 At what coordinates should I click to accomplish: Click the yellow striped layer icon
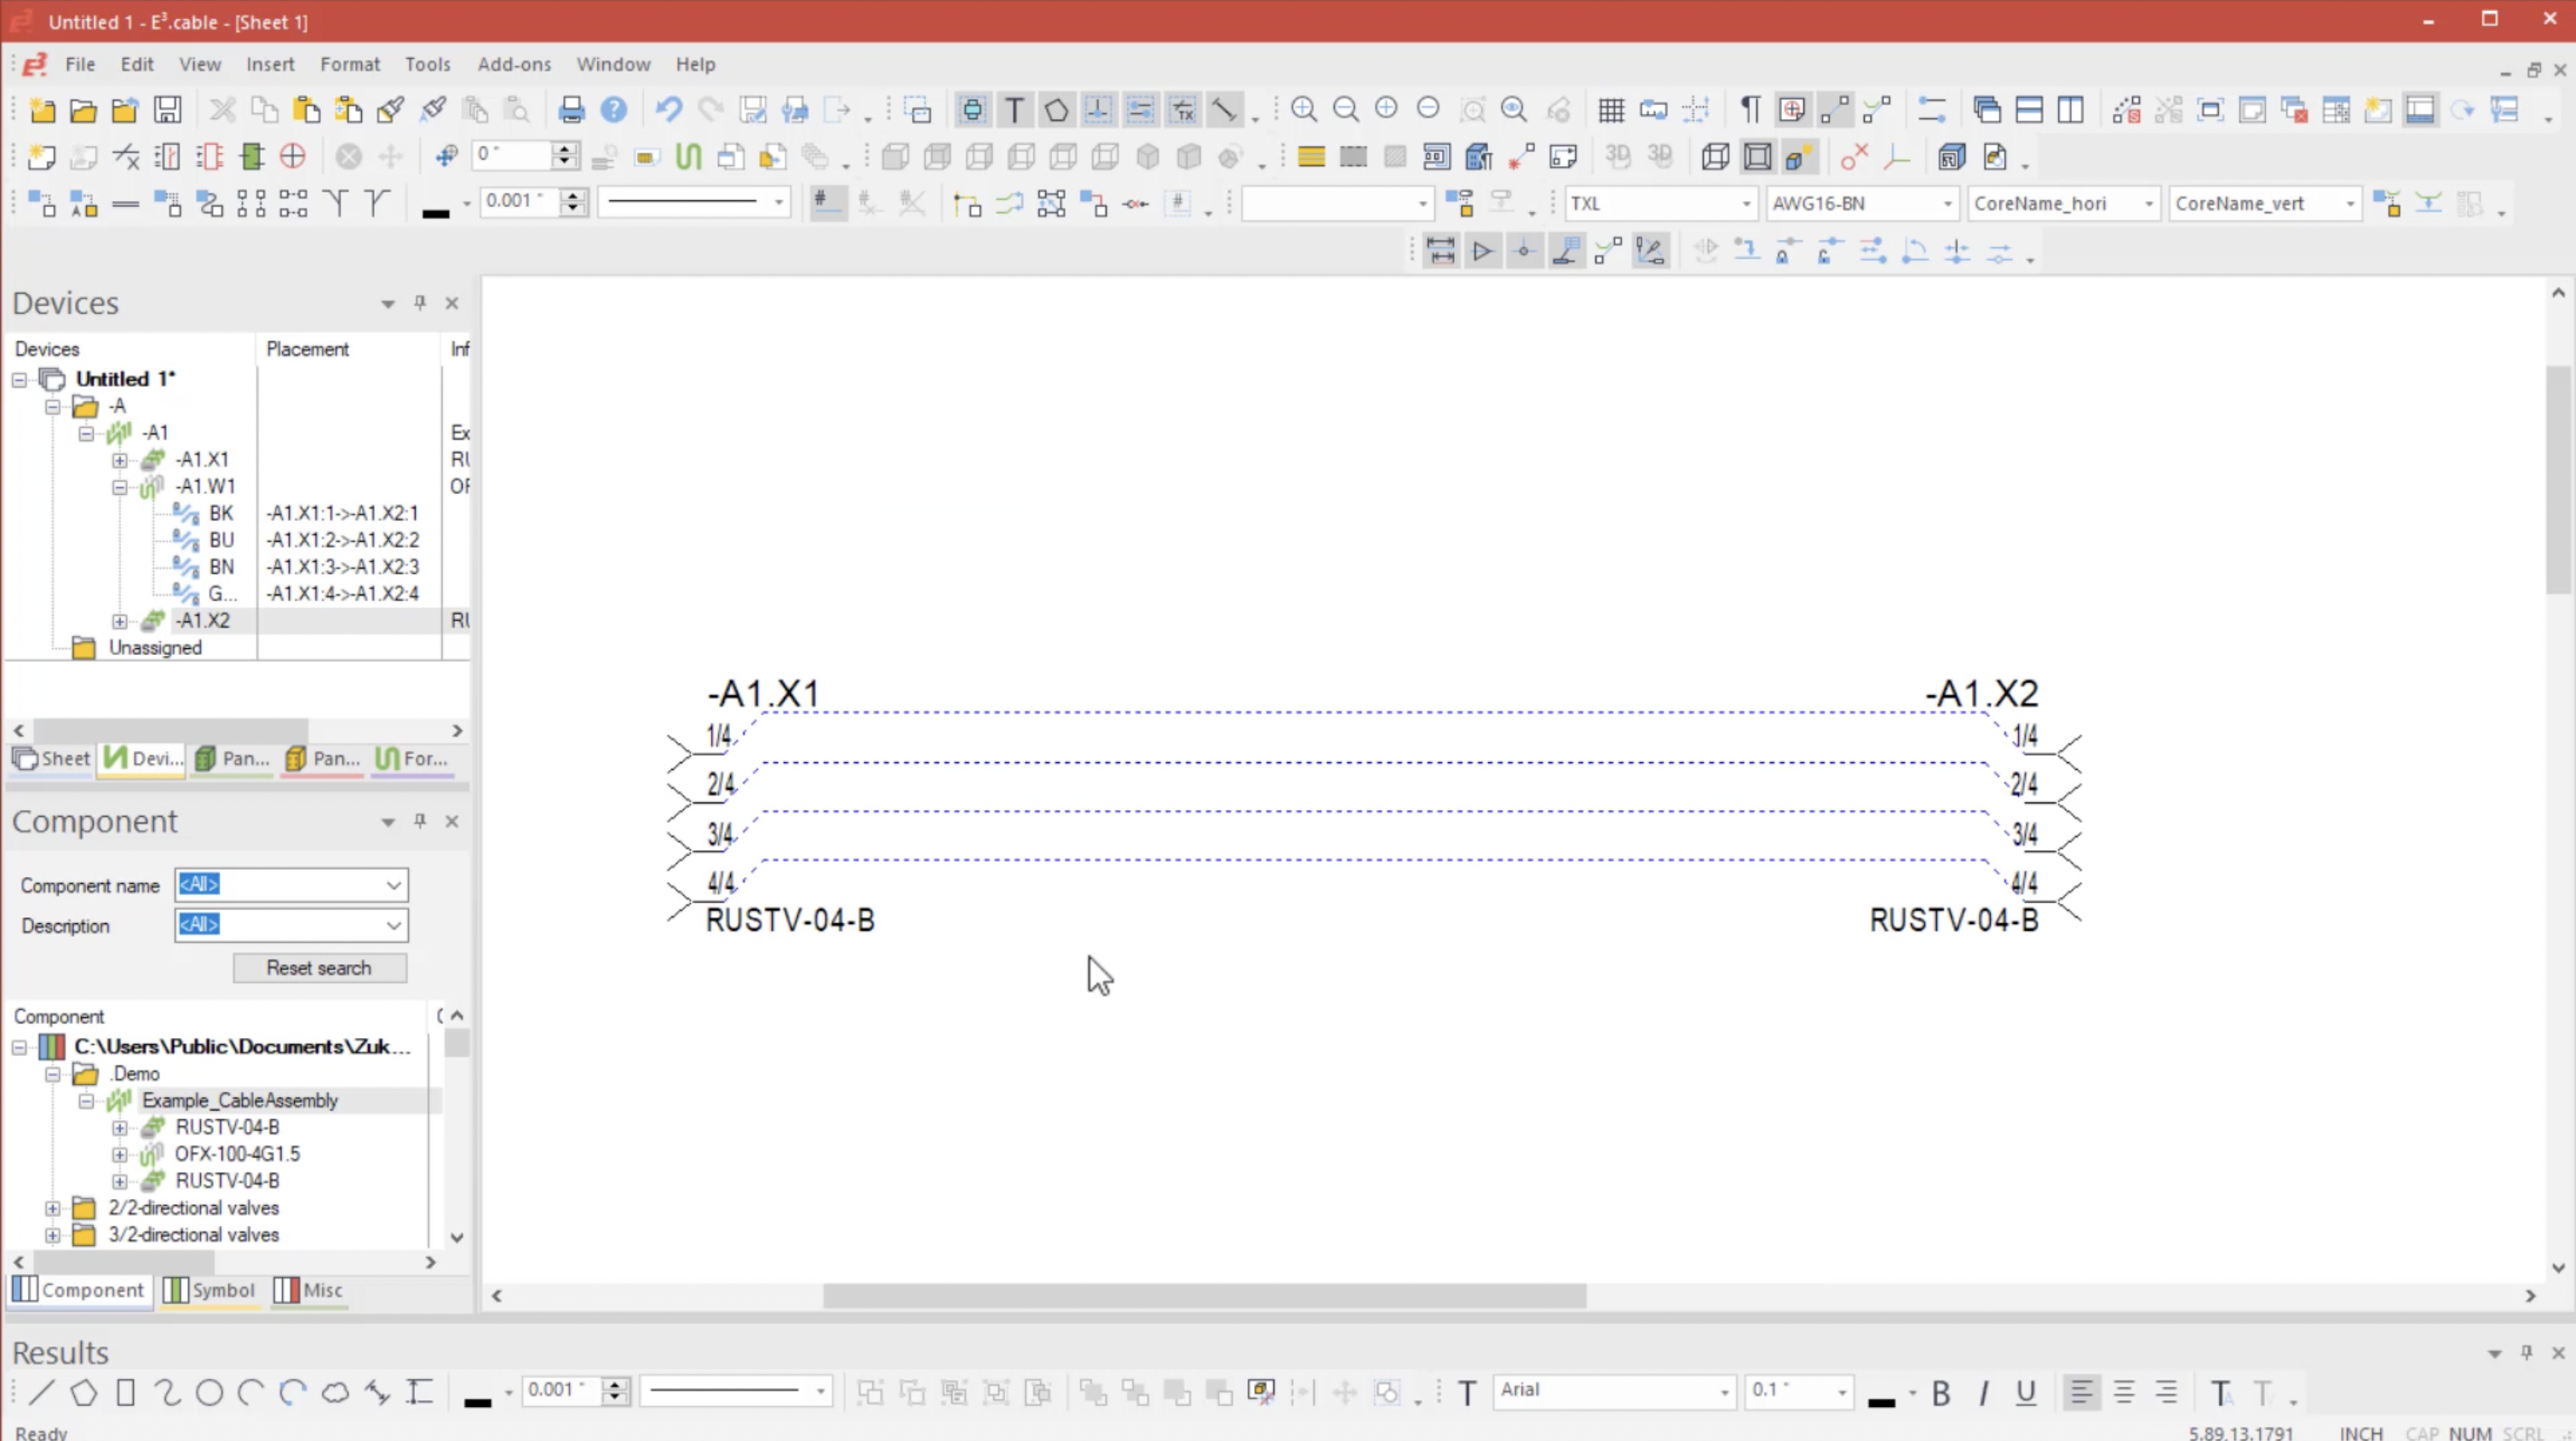(1311, 157)
